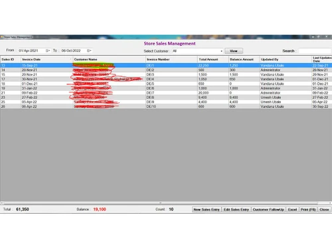
Task: Select invoice number DE/7 cell
Action: [171, 93]
